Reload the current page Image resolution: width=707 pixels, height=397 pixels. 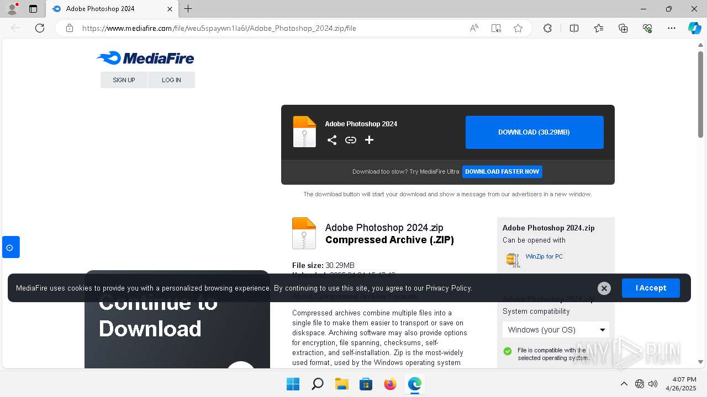pyautogui.click(x=40, y=28)
